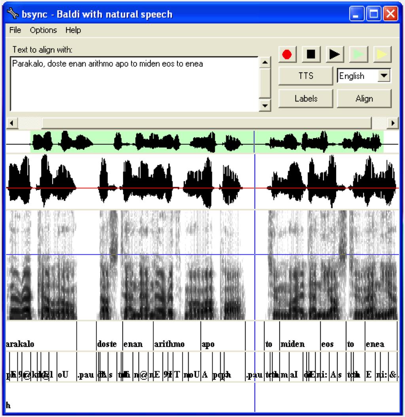Click the Align button

[364, 99]
